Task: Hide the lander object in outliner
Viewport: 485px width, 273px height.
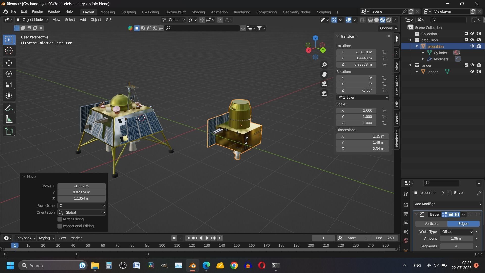Action: (472, 72)
